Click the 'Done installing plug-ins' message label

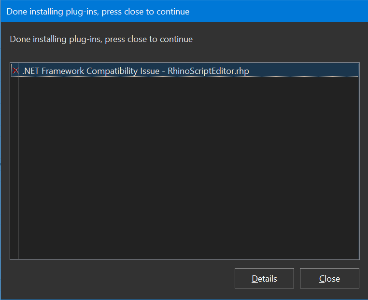click(x=101, y=39)
